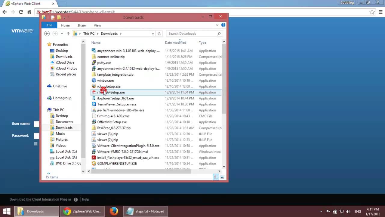Viewport: 385px width, 217px height.
Task: Click Download the Client Integration Plug-in link
Action: tap(40, 200)
